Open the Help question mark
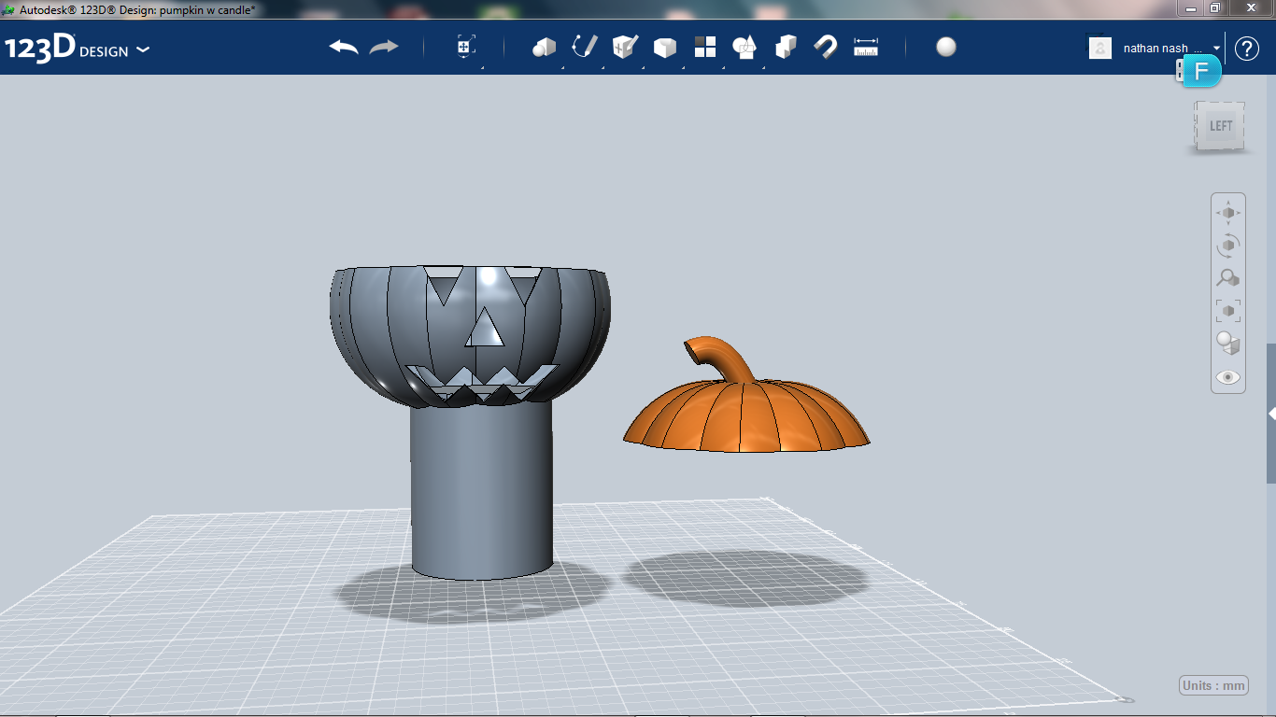The image size is (1276, 717). pos(1247,49)
